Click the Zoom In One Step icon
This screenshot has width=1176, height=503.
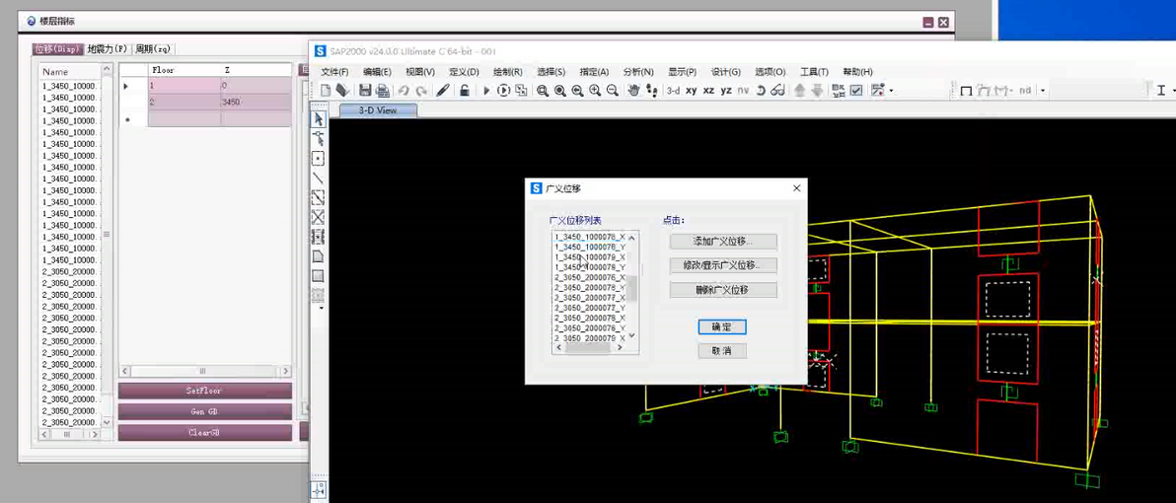[x=595, y=91]
